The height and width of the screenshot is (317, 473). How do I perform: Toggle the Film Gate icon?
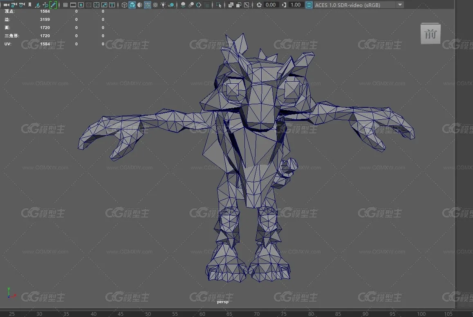(73, 5)
